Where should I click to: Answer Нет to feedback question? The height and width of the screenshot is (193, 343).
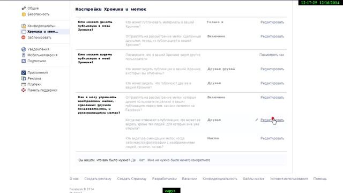141,160
